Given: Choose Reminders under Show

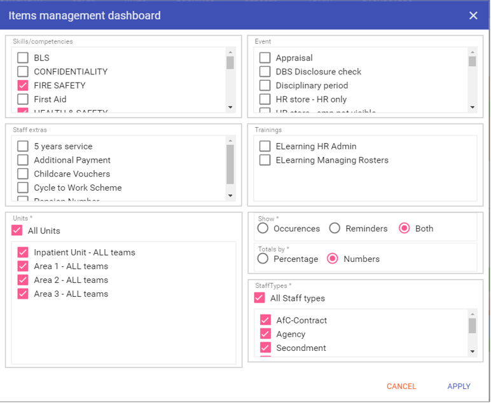Looking at the screenshot, I should click(335, 228).
